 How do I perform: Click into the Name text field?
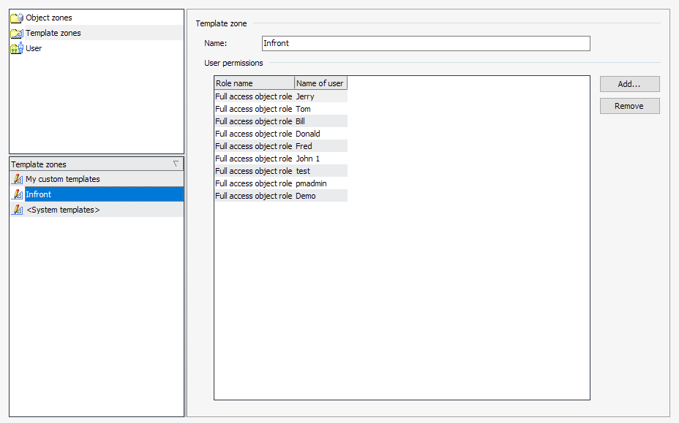click(x=425, y=43)
